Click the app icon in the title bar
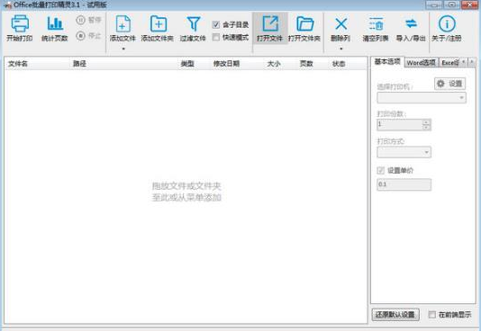Image resolution: width=481 pixels, height=331 pixels. click(x=8, y=4)
